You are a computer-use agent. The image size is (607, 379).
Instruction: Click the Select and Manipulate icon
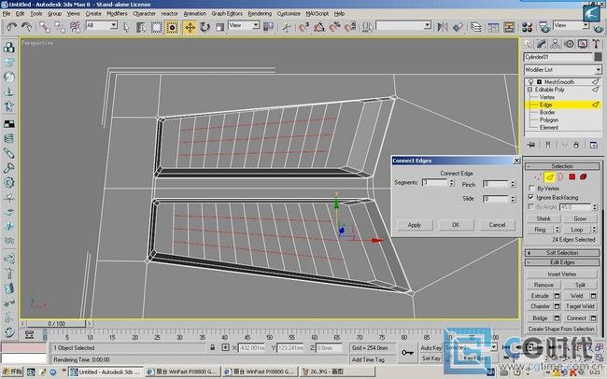[287, 27]
